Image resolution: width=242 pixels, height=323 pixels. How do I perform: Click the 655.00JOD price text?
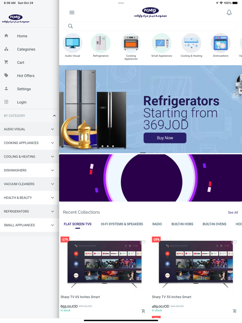[69, 306]
